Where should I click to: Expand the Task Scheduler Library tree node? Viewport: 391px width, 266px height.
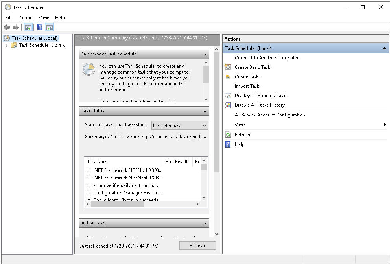point(7,45)
